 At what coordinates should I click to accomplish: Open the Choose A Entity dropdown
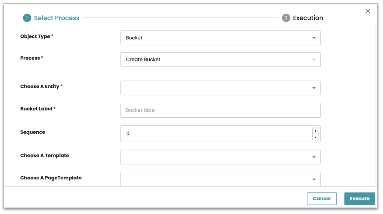point(220,88)
